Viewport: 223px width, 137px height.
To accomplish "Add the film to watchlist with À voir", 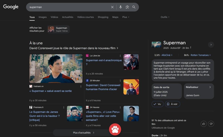I will click(172, 104).
